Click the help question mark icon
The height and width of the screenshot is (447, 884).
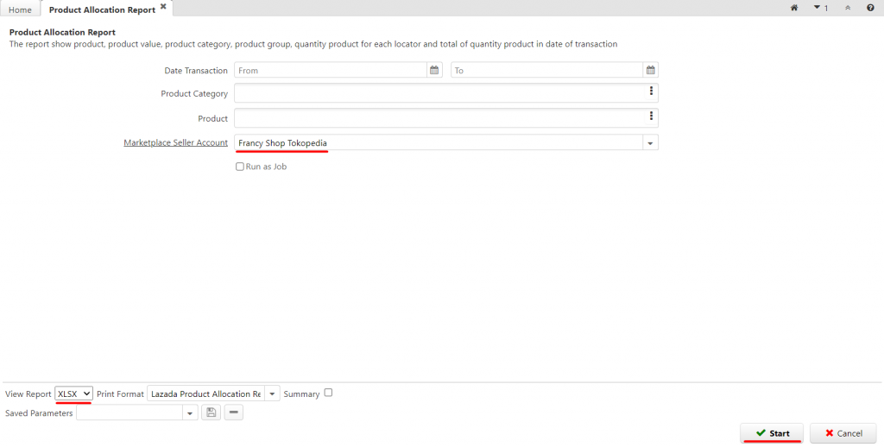(x=870, y=8)
